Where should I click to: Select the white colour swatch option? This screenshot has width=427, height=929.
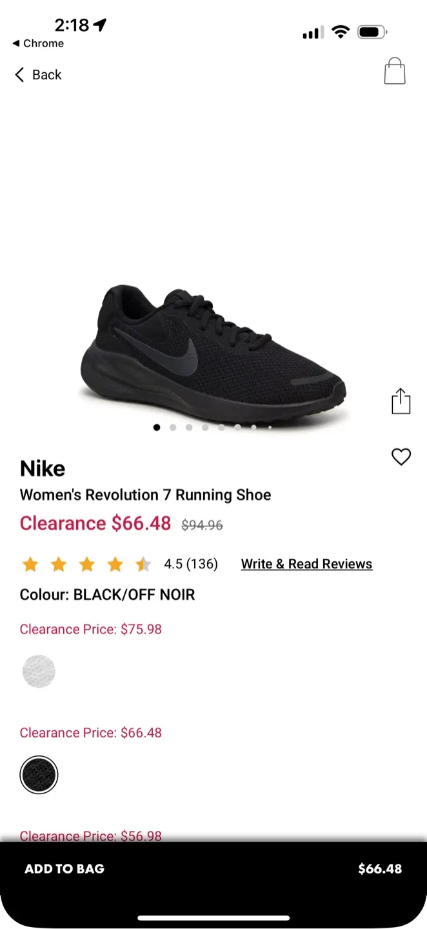coord(39,671)
